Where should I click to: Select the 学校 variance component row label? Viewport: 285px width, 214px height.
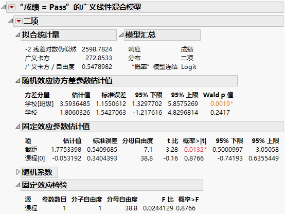tap(31, 113)
